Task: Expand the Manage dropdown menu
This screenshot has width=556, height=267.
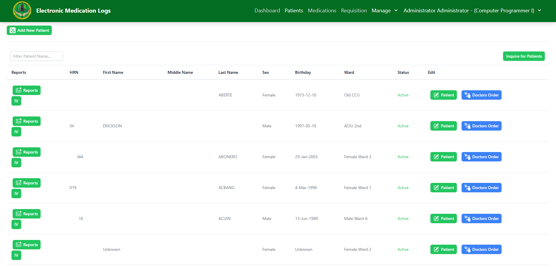Action: pos(384,11)
